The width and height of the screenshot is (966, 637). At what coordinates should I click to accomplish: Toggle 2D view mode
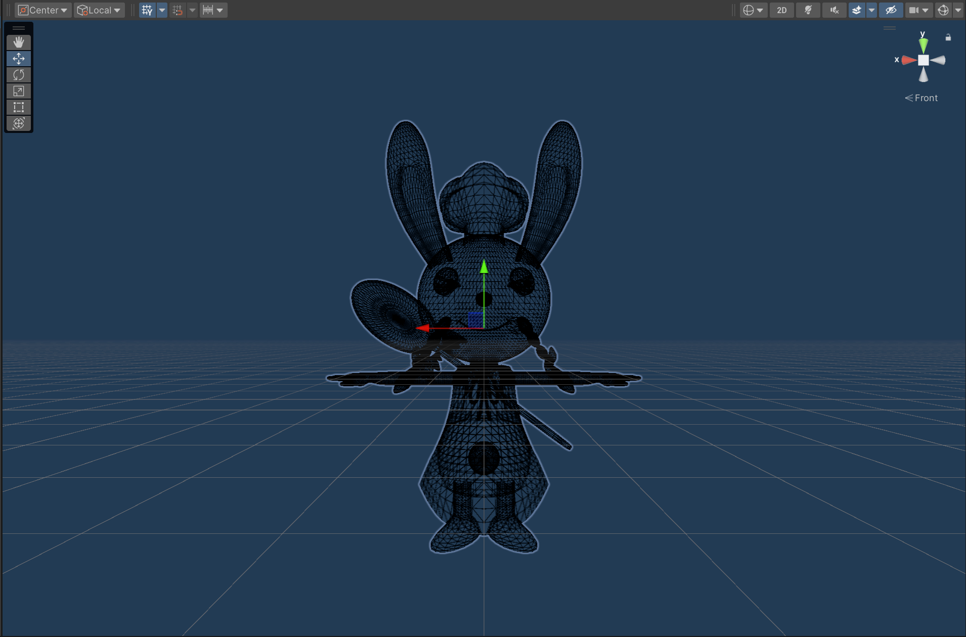click(x=781, y=10)
